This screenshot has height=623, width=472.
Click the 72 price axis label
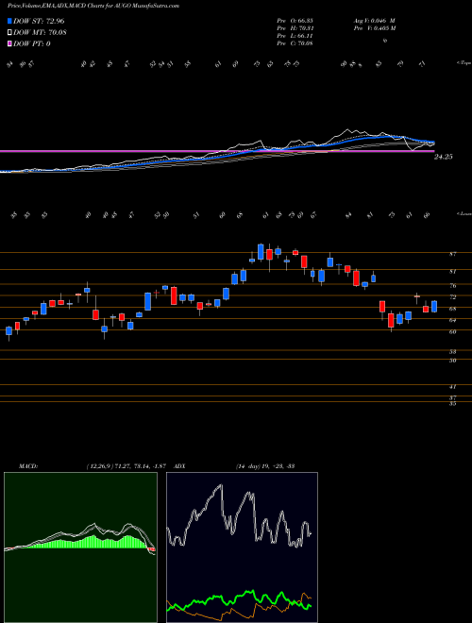(x=452, y=297)
